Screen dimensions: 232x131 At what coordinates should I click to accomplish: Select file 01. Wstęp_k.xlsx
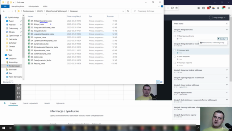37,24
